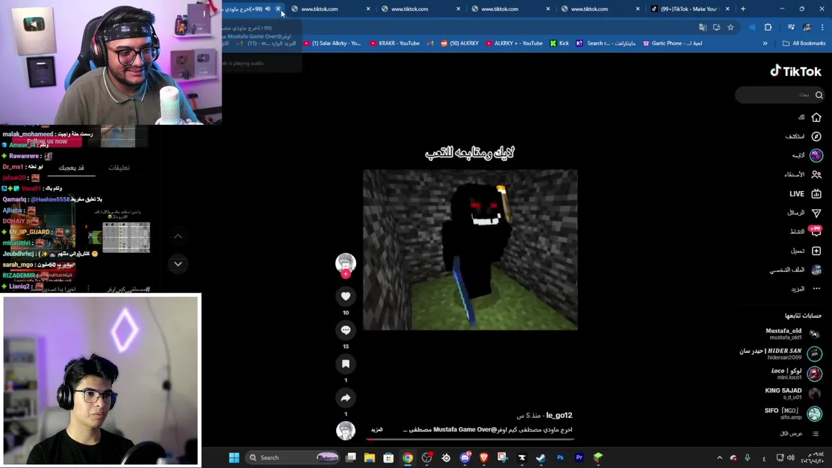Image resolution: width=832 pixels, height=468 pixels.
Task: Like the video with the heart icon
Action: point(346,296)
